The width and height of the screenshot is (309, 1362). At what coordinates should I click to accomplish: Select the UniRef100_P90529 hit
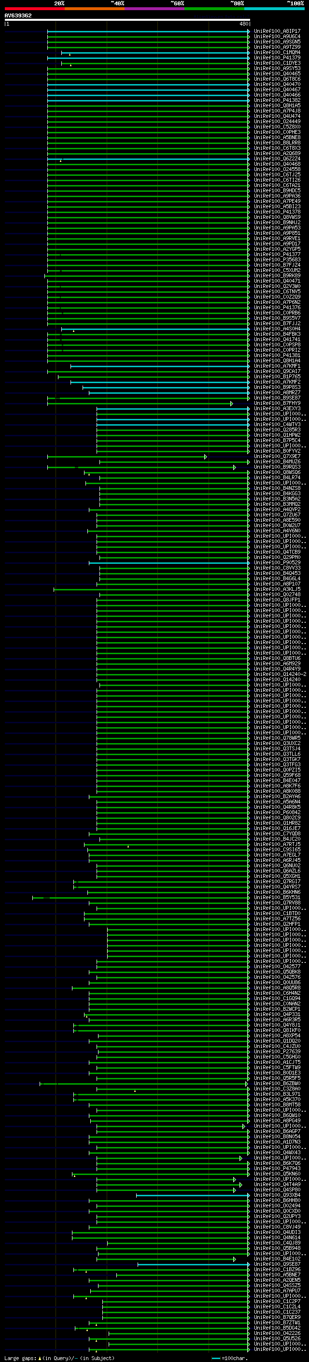[x=277, y=562]
